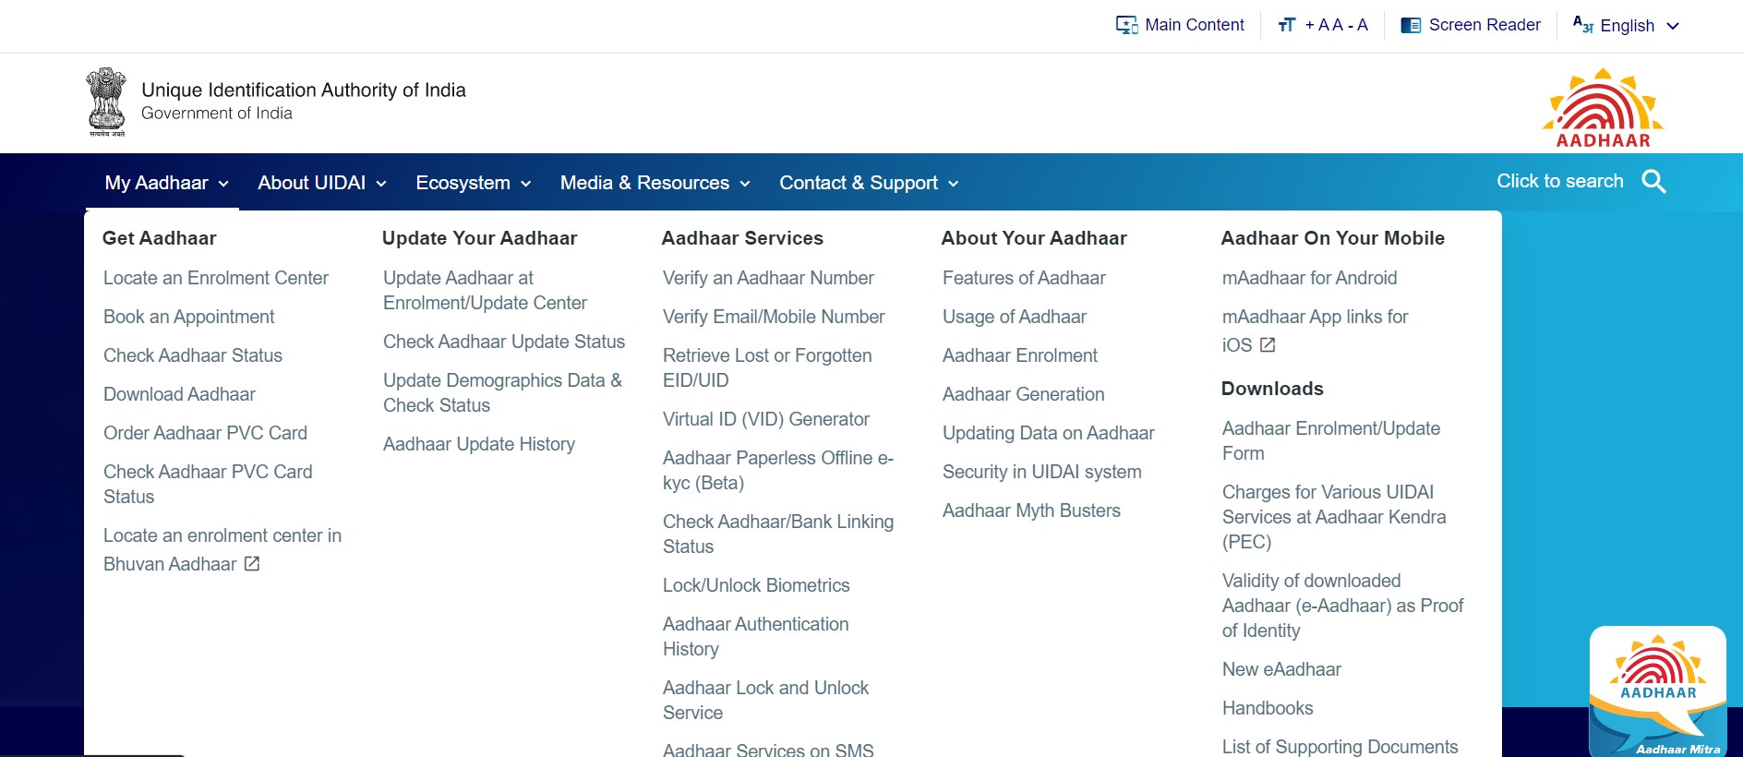Viewport: 1743px width, 757px height.
Task: Expand the English language dropdown chevron
Action: 1672,26
